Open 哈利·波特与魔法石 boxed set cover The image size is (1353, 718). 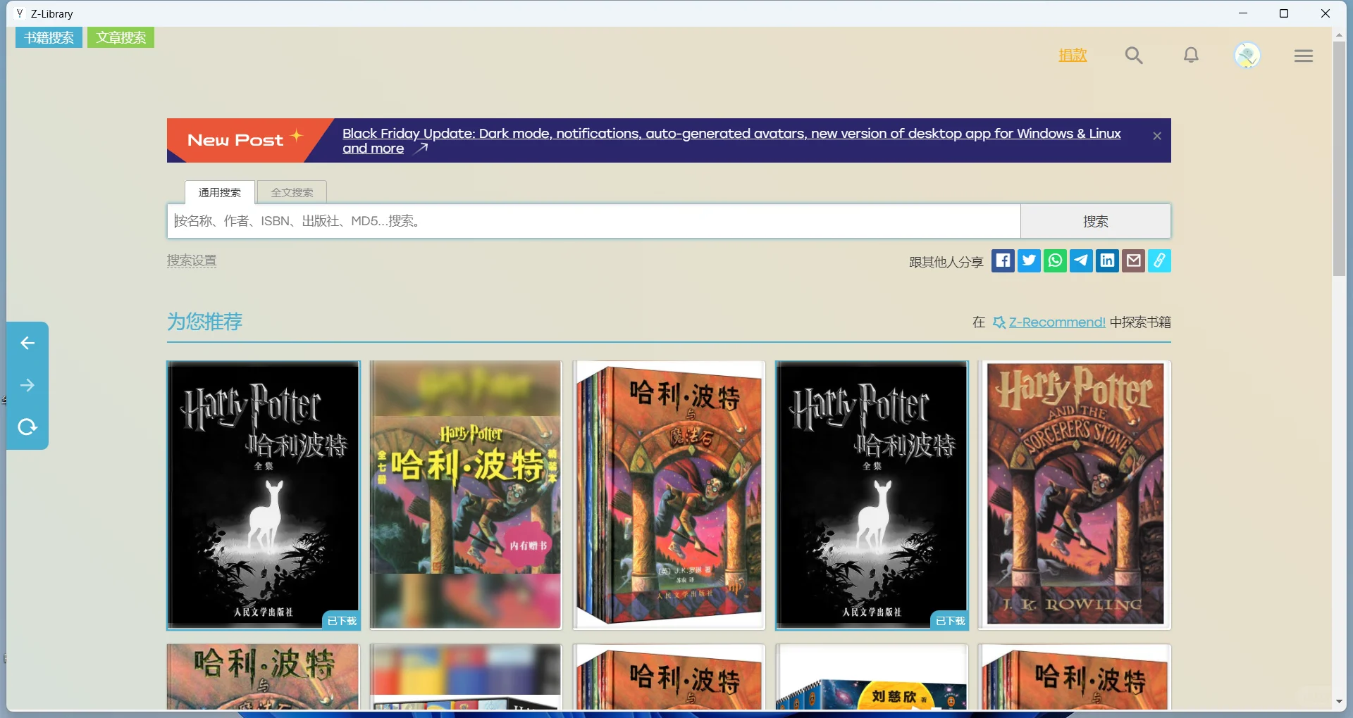click(669, 495)
